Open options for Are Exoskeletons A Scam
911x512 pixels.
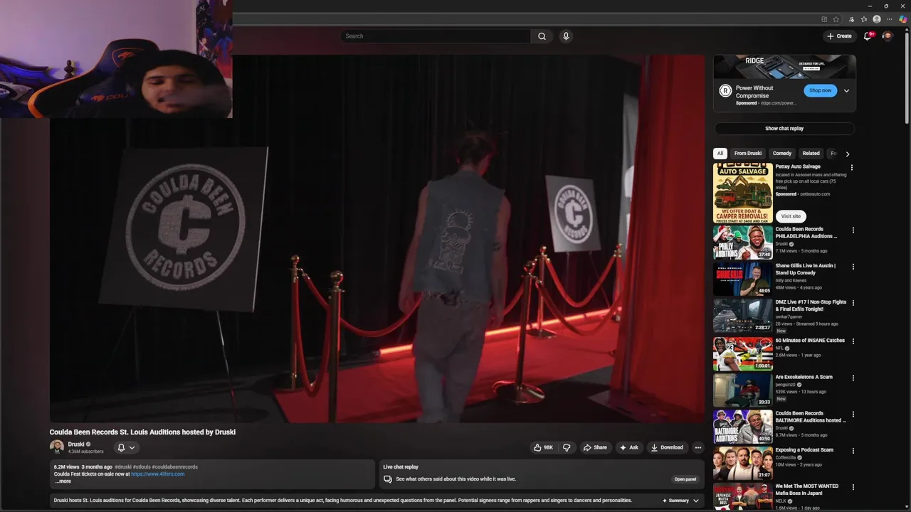tap(853, 378)
